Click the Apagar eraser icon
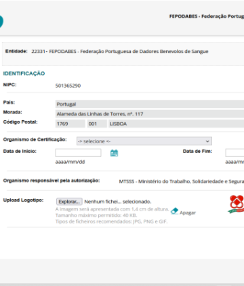 174,211
